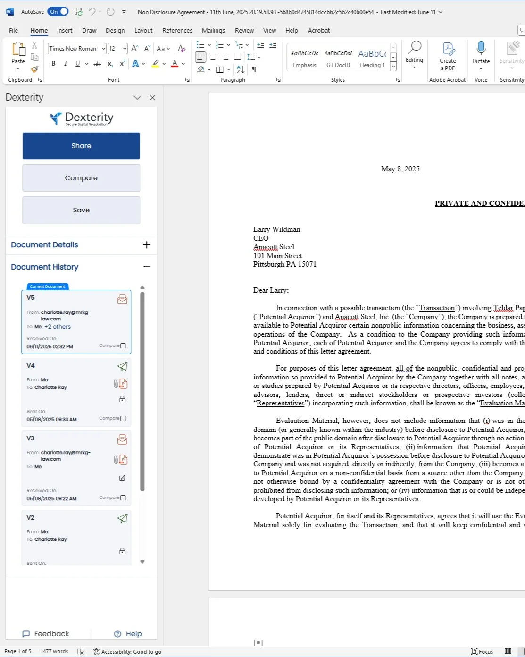
Task: Switch to the References tab
Action: pos(177,30)
